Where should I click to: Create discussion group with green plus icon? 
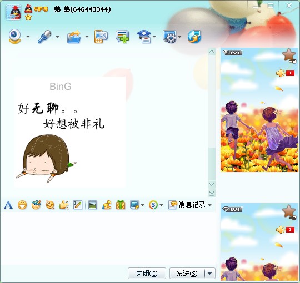click(x=122, y=37)
